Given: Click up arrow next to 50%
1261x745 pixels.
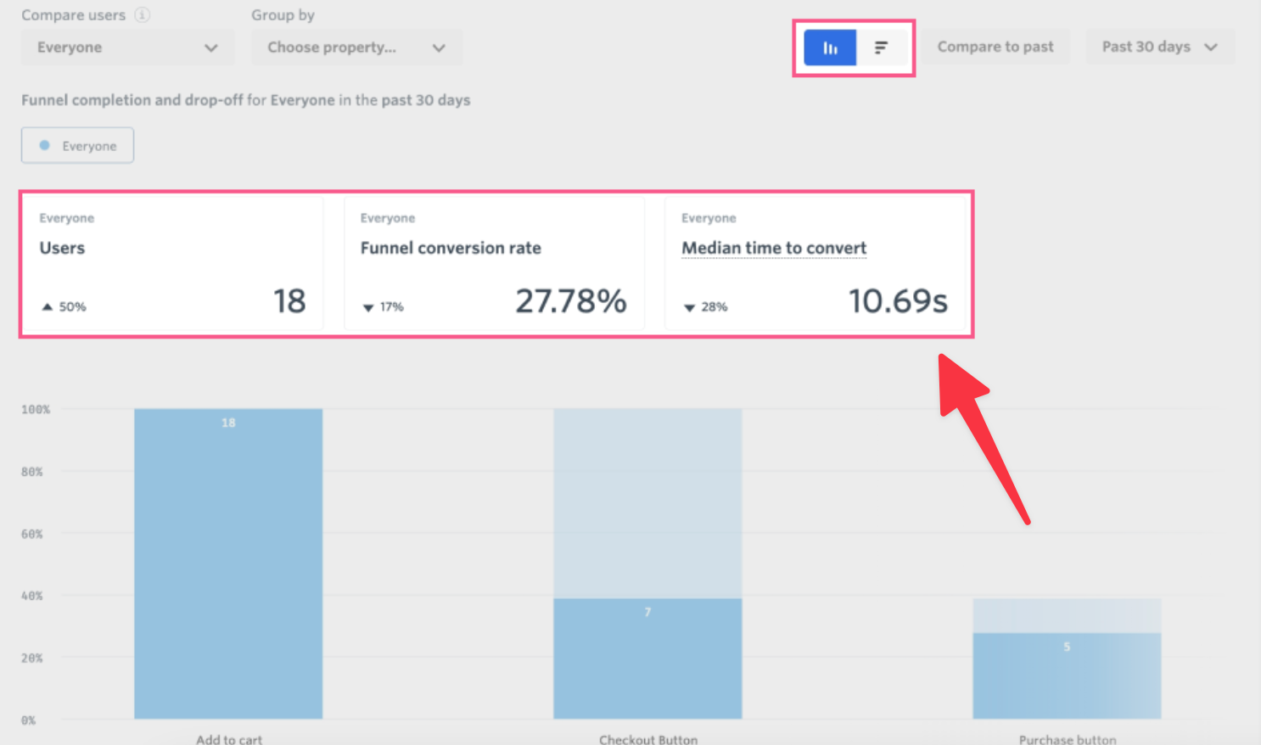Looking at the screenshot, I should [x=48, y=306].
